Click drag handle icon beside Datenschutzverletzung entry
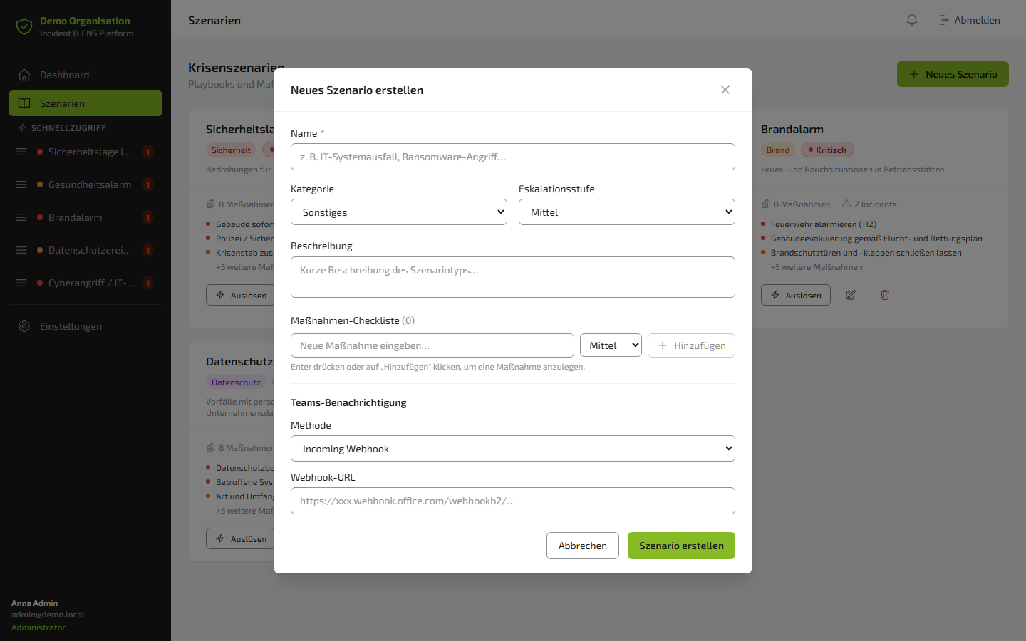 pyautogui.click(x=21, y=250)
